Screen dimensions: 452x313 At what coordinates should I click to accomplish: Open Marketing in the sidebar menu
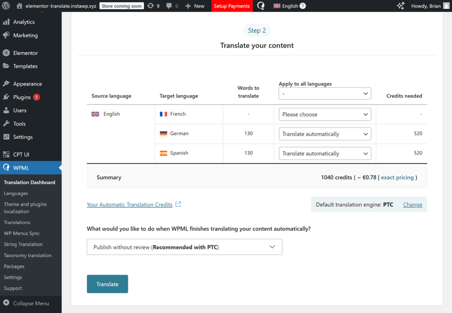pyautogui.click(x=25, y=35)
